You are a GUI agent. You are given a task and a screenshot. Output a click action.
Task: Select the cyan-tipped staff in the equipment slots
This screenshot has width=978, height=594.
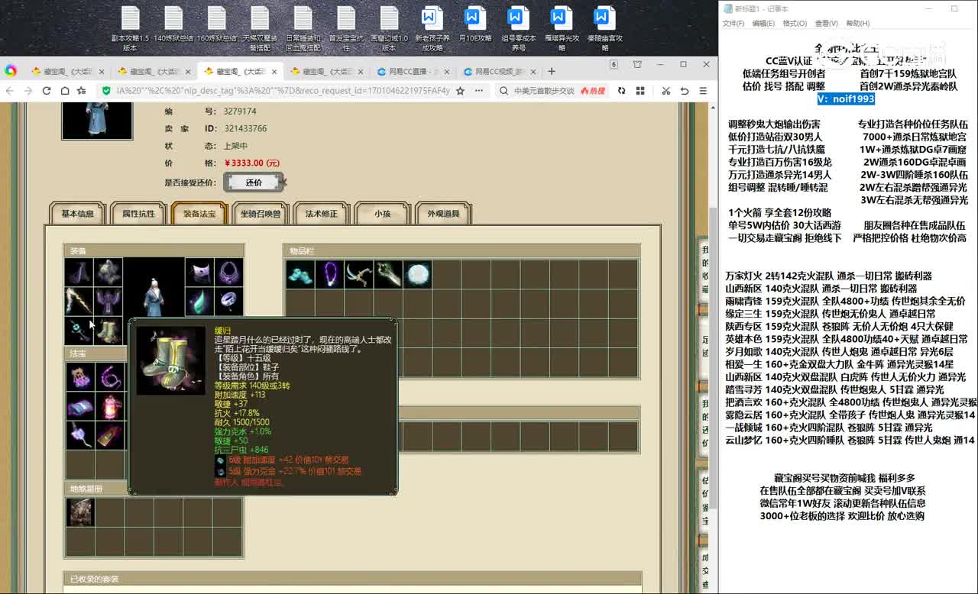tap(79, 330)
